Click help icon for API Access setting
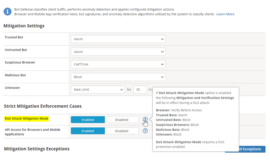 [145, 131]
